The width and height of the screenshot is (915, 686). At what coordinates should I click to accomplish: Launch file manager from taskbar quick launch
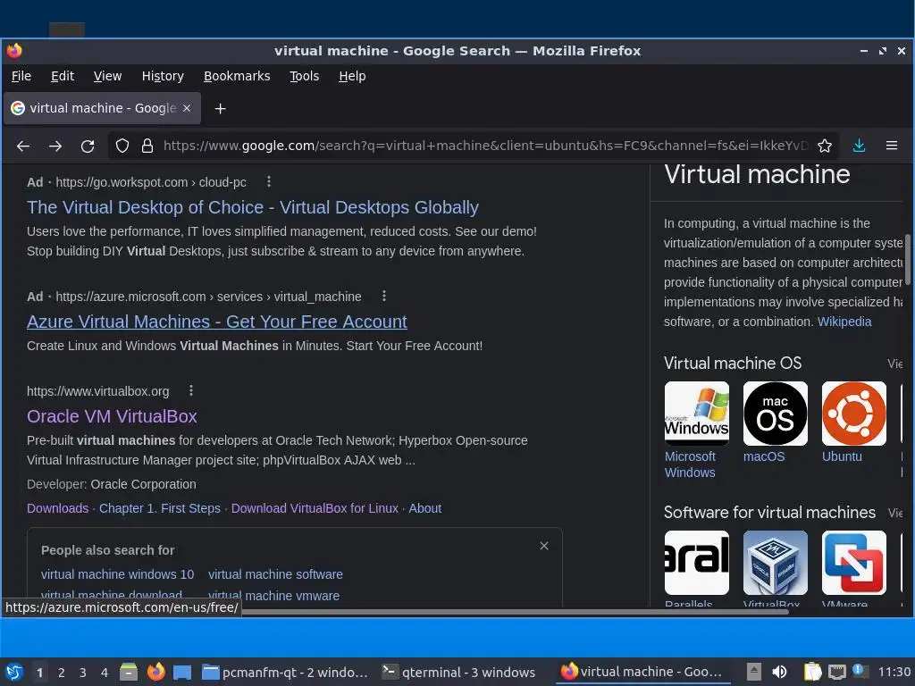click(129, 672)
